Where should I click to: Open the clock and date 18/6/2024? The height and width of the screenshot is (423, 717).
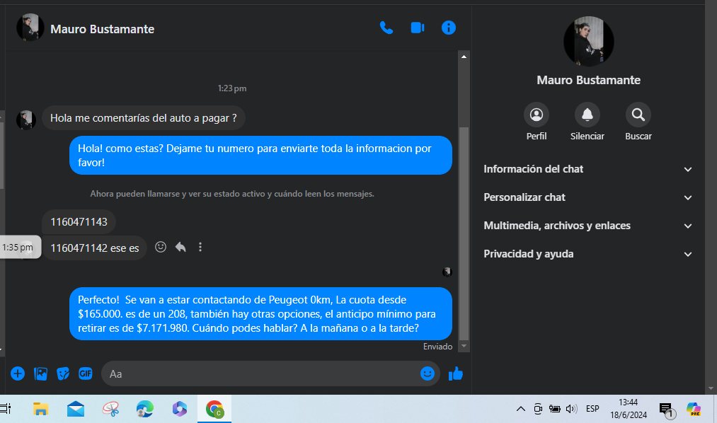coord(629,409)
